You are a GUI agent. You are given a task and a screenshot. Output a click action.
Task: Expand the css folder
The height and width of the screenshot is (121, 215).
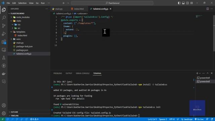(12, 25)
